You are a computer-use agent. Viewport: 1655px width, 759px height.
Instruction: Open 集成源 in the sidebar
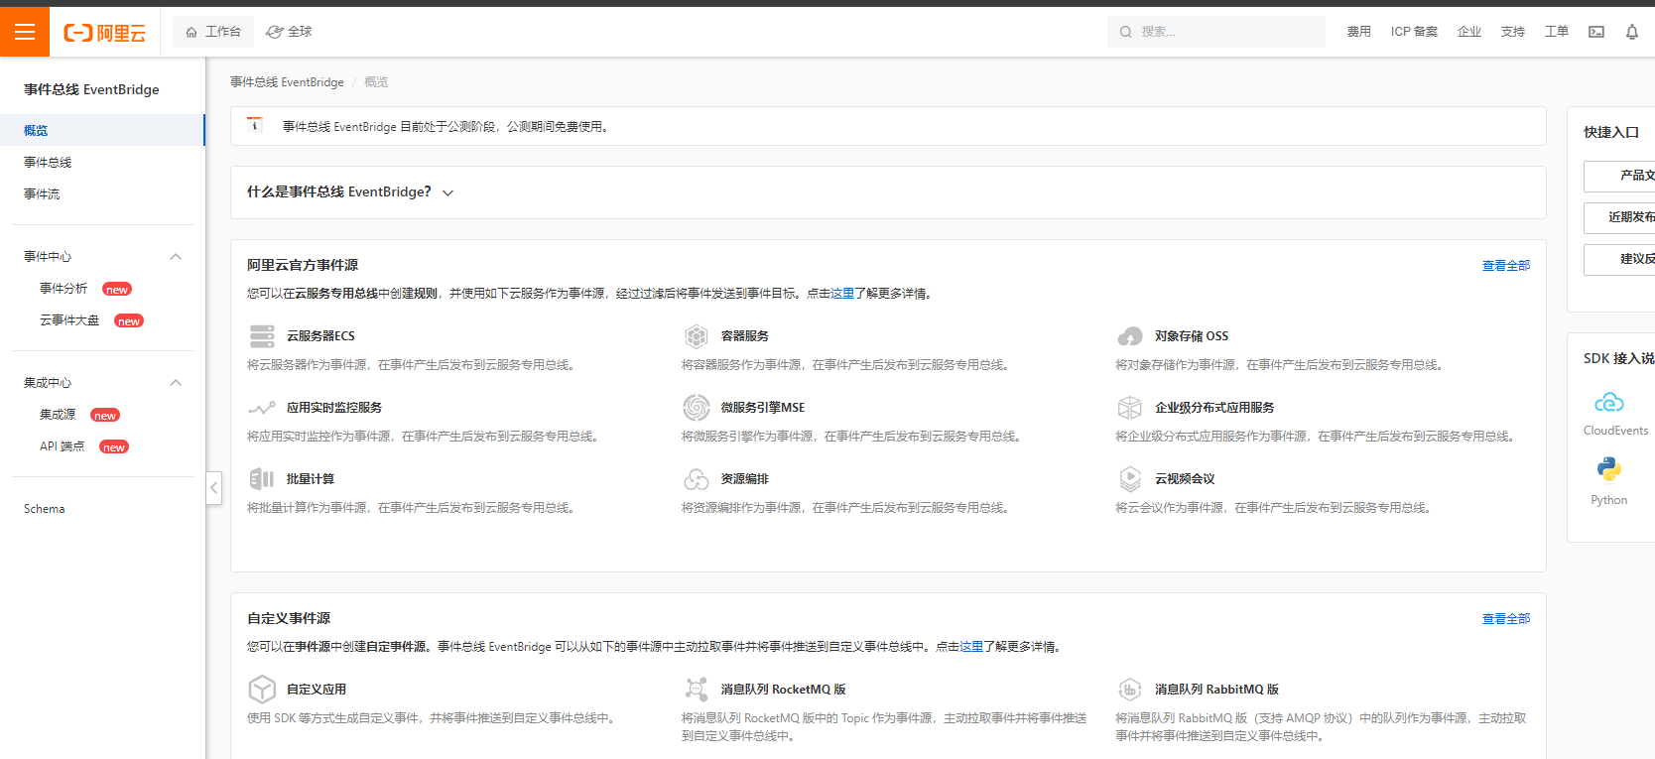coord(58,415)
